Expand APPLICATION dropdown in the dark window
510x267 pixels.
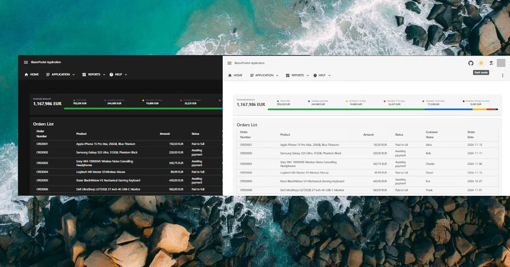click(60, 75)
